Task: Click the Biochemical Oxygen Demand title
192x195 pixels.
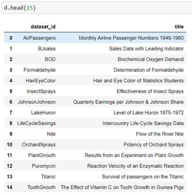Action: coord(151,59)
